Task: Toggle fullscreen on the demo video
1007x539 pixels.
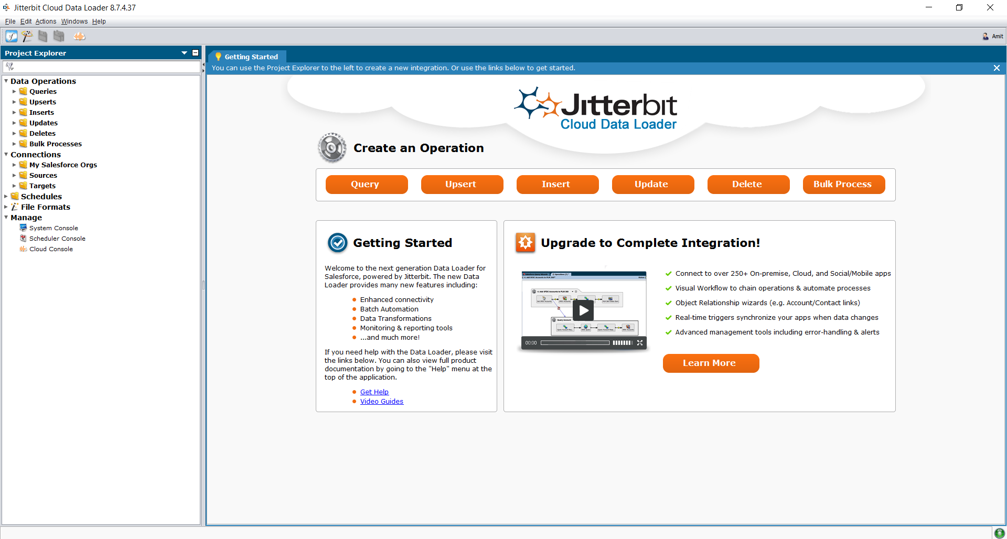Action: (x=640, y=343)
